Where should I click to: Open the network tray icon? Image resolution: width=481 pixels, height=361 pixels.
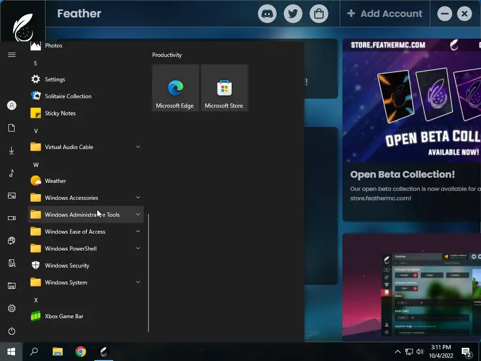pos(409,352)
